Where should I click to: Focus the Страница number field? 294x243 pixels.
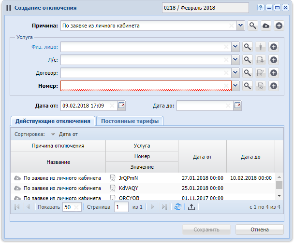tap(121, 207)
